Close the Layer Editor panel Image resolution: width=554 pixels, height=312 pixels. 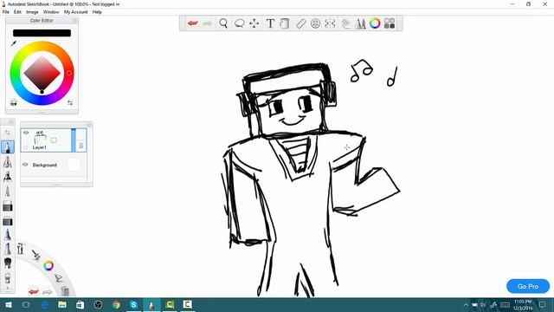pyautogui.click(x=89, y=125)
